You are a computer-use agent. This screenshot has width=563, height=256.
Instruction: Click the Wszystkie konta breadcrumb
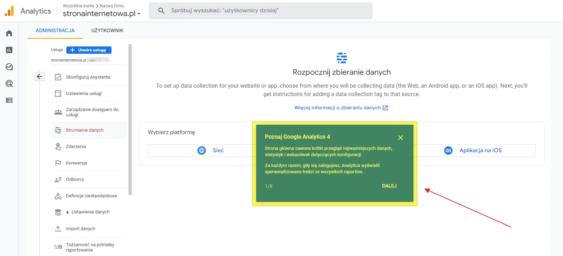(x=79, y=6)
